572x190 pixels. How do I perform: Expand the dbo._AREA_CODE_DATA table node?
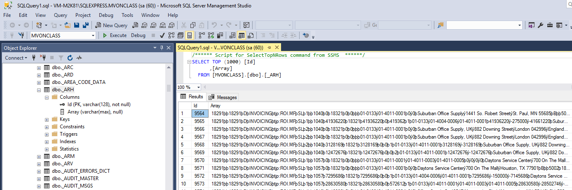pos(39,82)
